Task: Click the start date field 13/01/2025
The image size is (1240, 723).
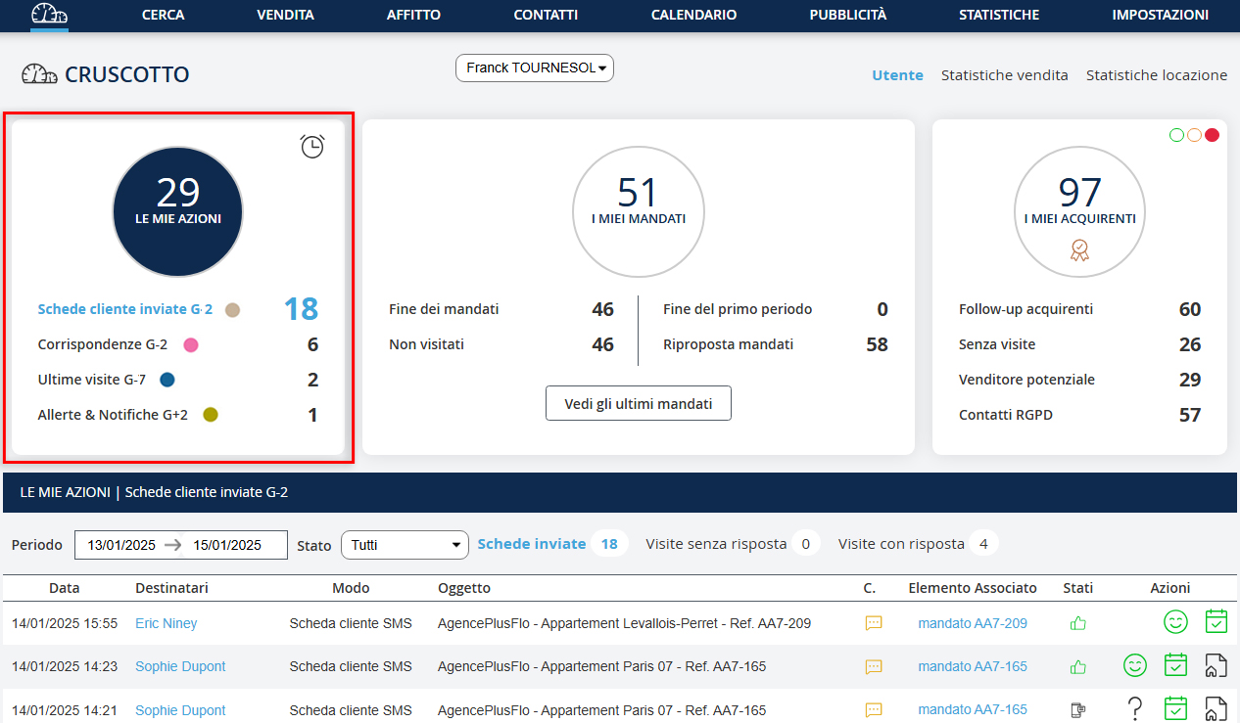Action: coord(121,545)
